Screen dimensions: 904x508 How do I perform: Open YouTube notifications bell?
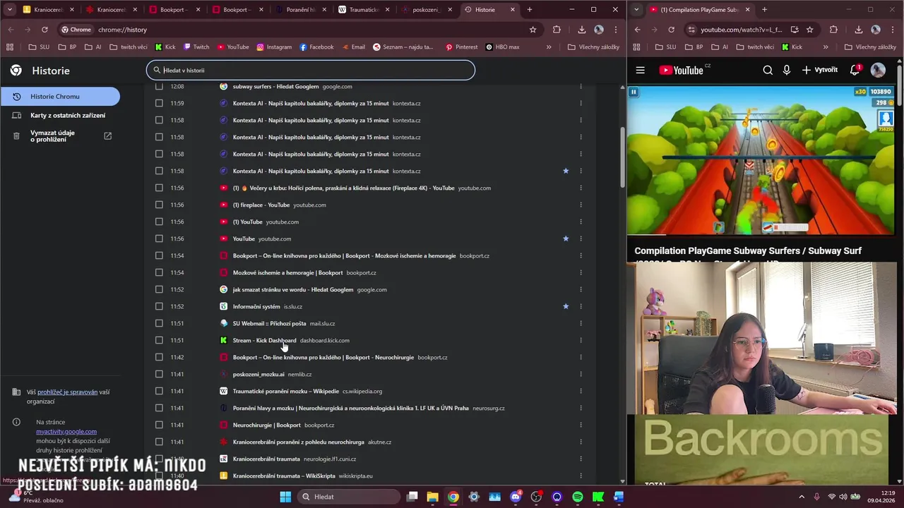[x=855, y=70]
